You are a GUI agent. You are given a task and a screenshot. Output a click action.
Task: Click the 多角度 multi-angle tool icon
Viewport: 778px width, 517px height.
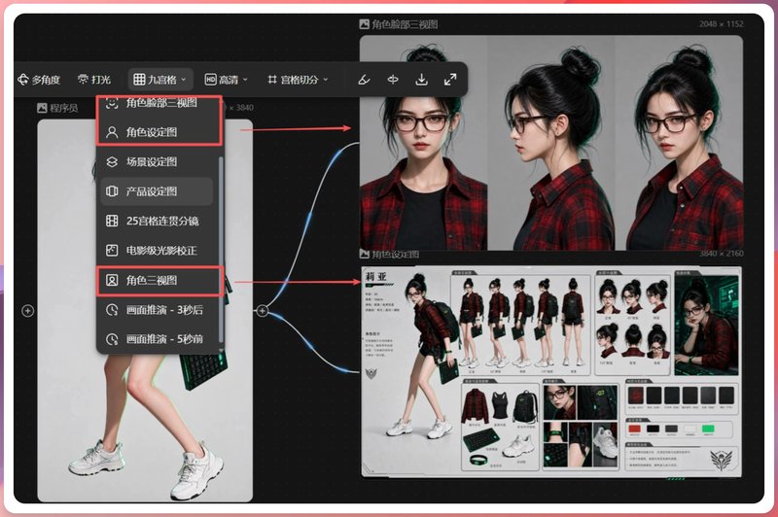point(23,80)
